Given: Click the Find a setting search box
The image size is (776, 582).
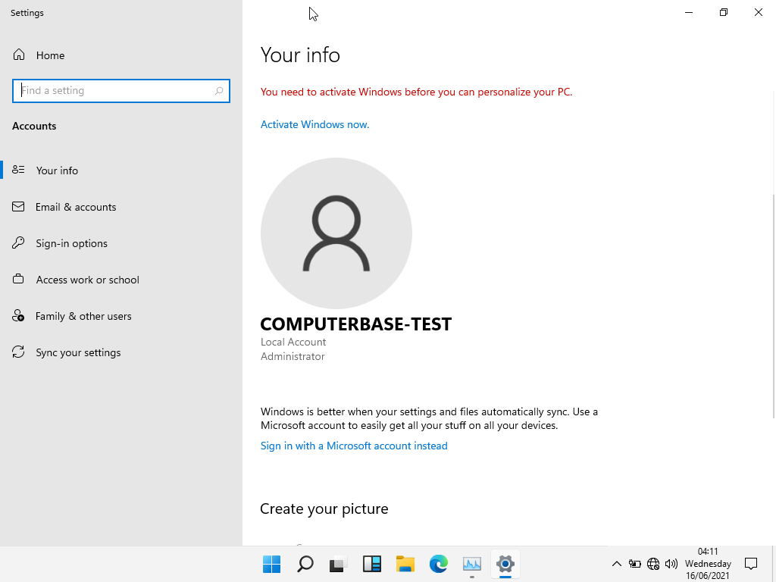Looking at the screenshot, I should (x=120, y=91).
